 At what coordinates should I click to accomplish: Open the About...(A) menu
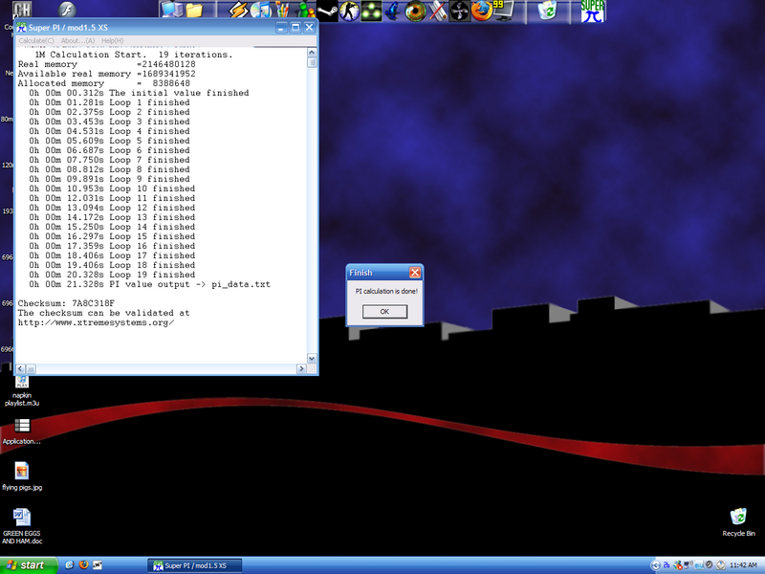click(x=77, y=40)
